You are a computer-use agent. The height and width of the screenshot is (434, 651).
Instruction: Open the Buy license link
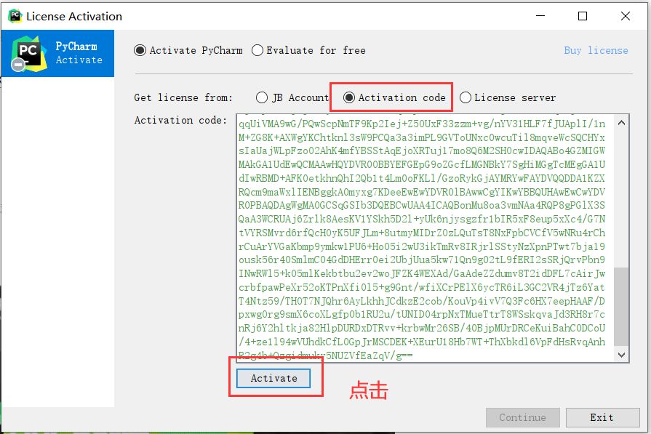pyautogui.click(x=596, y=50)
